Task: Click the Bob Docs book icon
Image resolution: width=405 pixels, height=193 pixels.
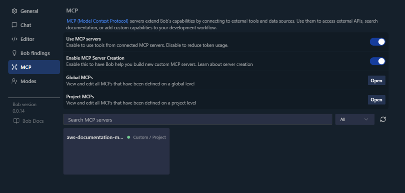Action: point(16,121)
